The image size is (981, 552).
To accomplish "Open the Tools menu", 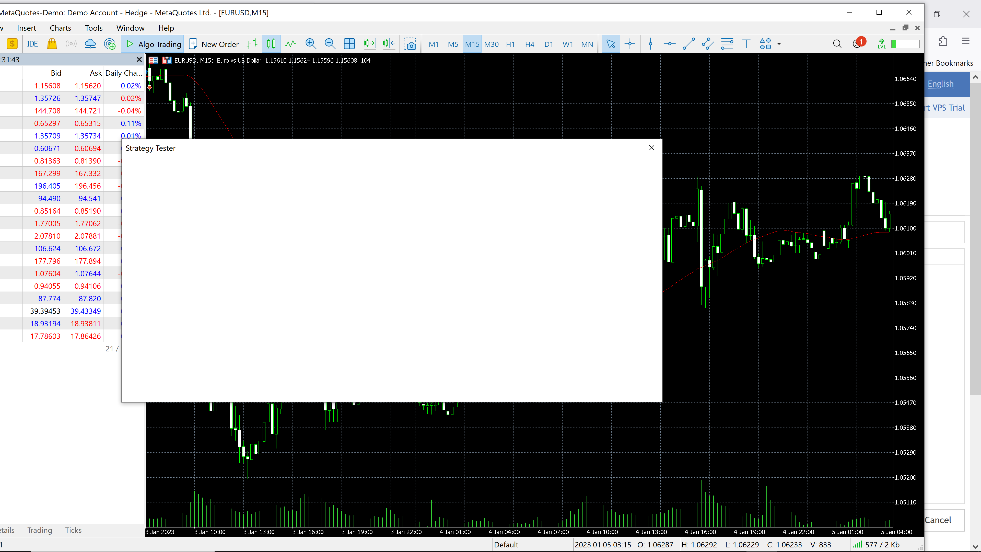I will [94, 28].
